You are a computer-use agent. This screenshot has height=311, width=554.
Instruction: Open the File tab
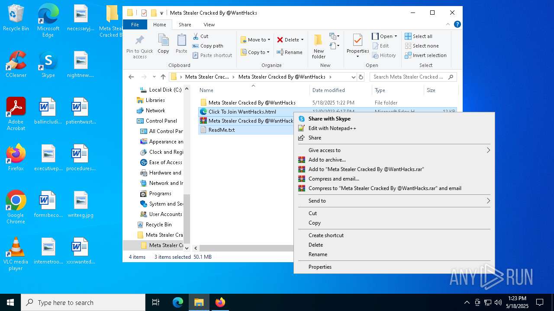coord(135,25)
